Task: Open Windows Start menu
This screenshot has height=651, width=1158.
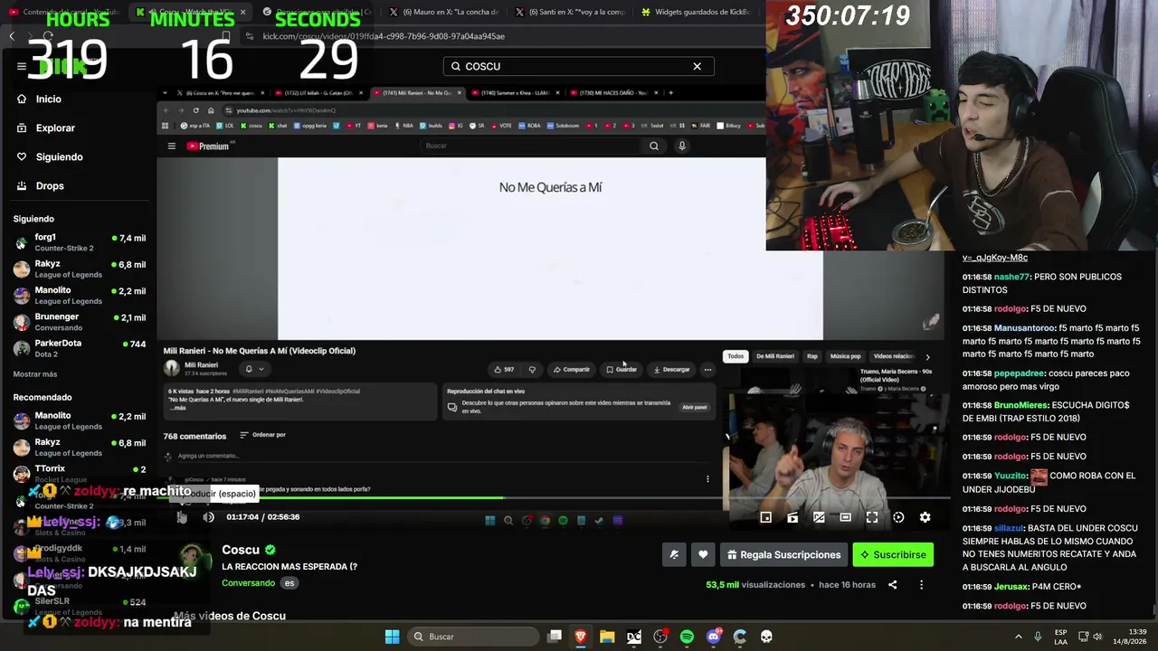Action: coord(392,637)
